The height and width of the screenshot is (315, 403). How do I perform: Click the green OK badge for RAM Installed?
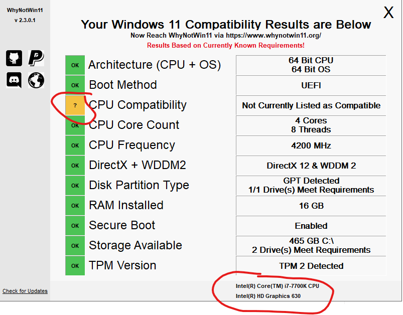75,206
